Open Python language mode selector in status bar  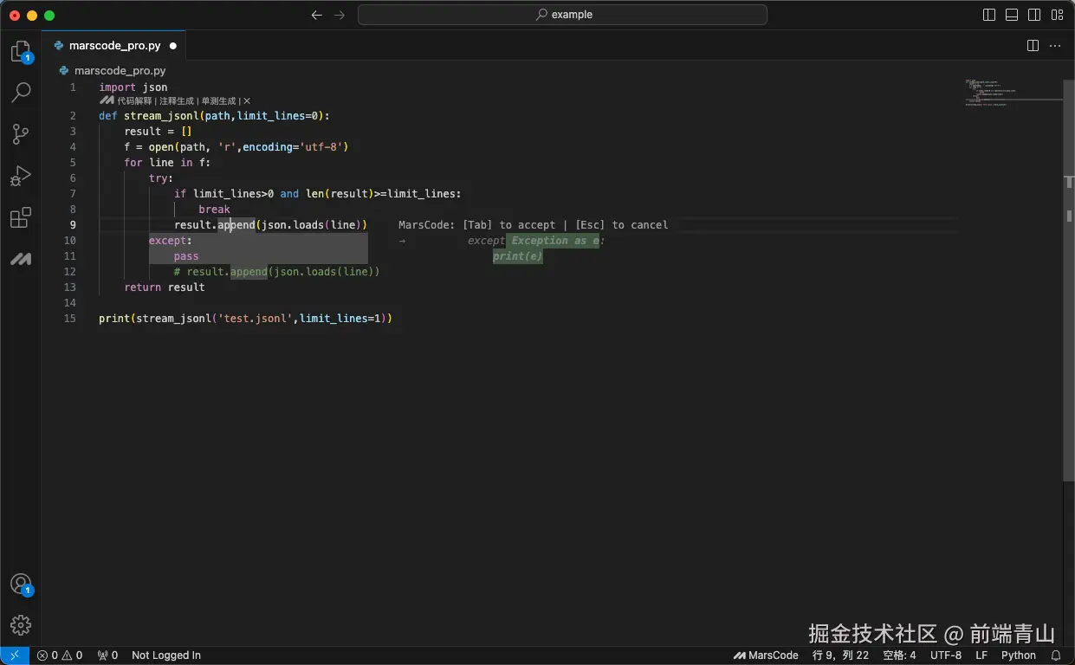(x=1018, y=655)
